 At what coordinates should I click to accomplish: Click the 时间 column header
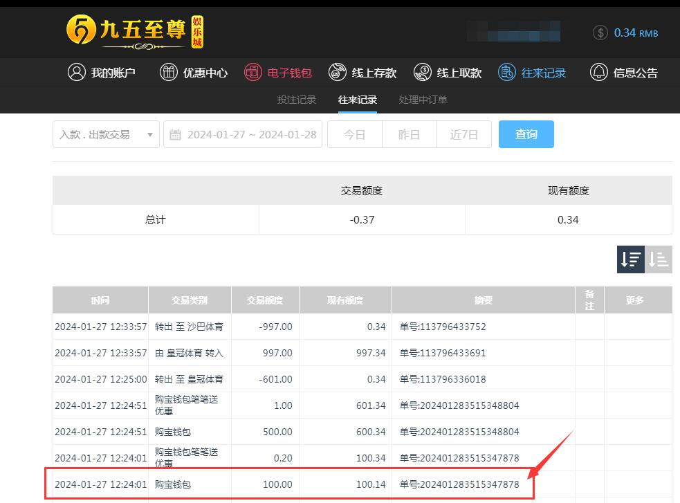[x=100, y=300]
